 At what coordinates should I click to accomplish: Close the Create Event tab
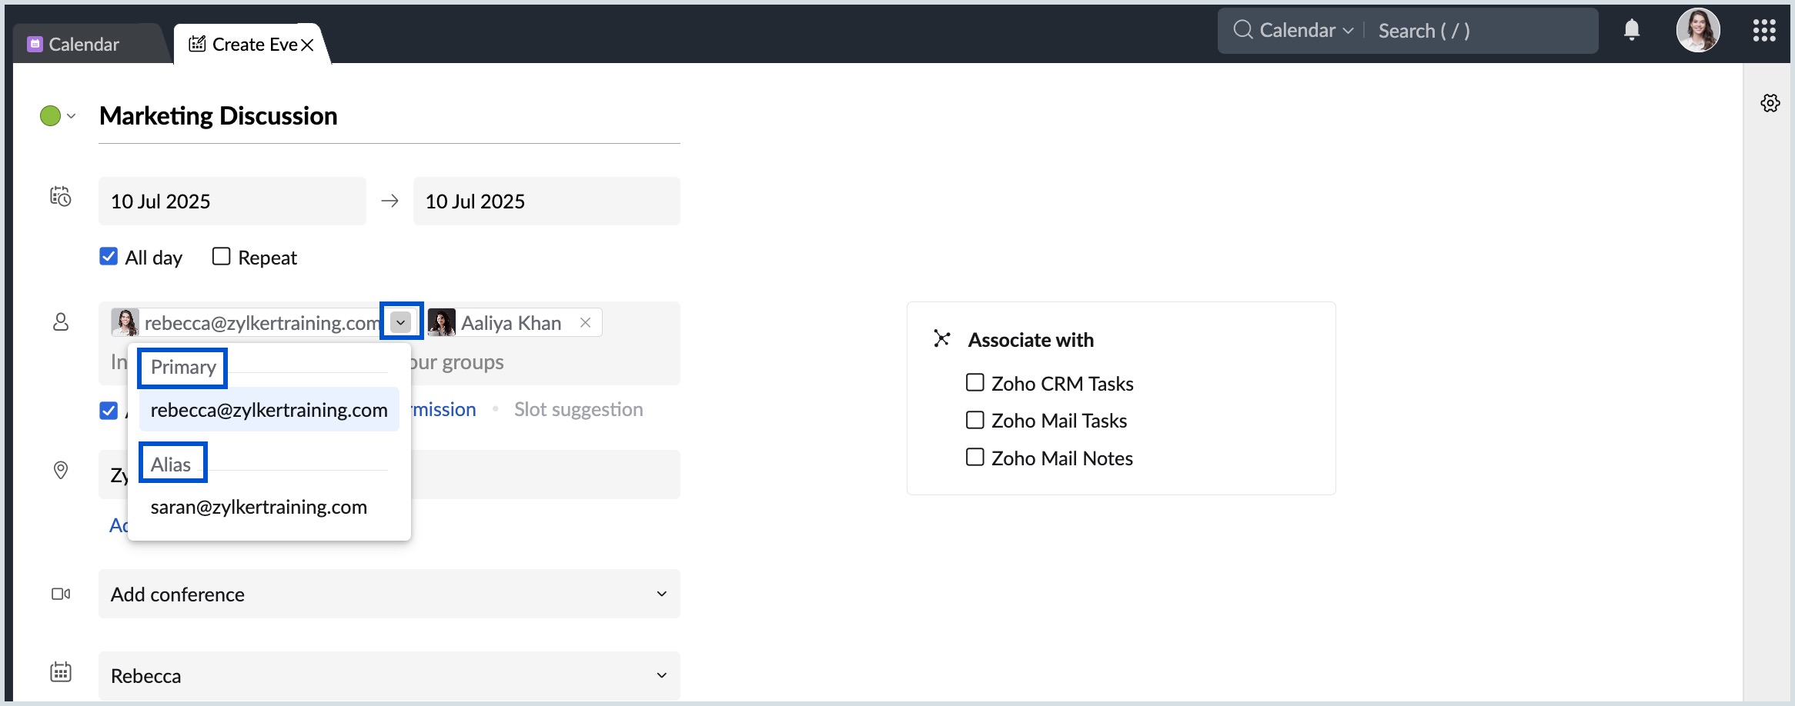(x=307, y=45)
